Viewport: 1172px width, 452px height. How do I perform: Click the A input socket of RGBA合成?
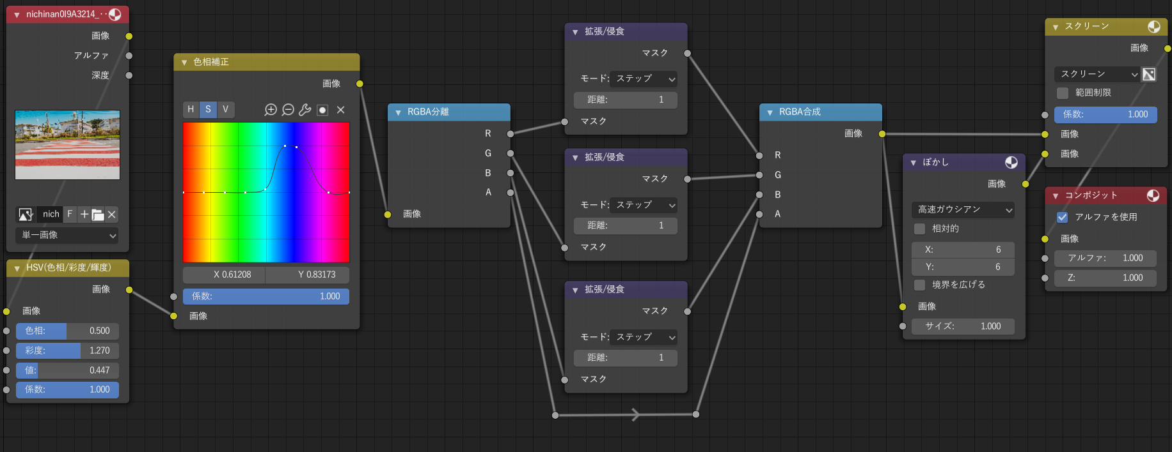[759, 214]
